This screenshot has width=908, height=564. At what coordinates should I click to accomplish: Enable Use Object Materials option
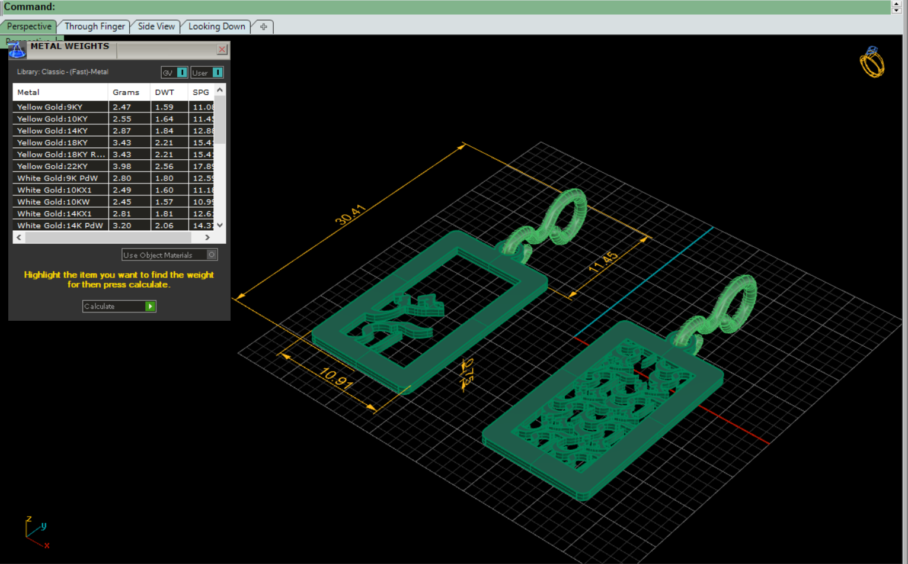pos(212,255)
